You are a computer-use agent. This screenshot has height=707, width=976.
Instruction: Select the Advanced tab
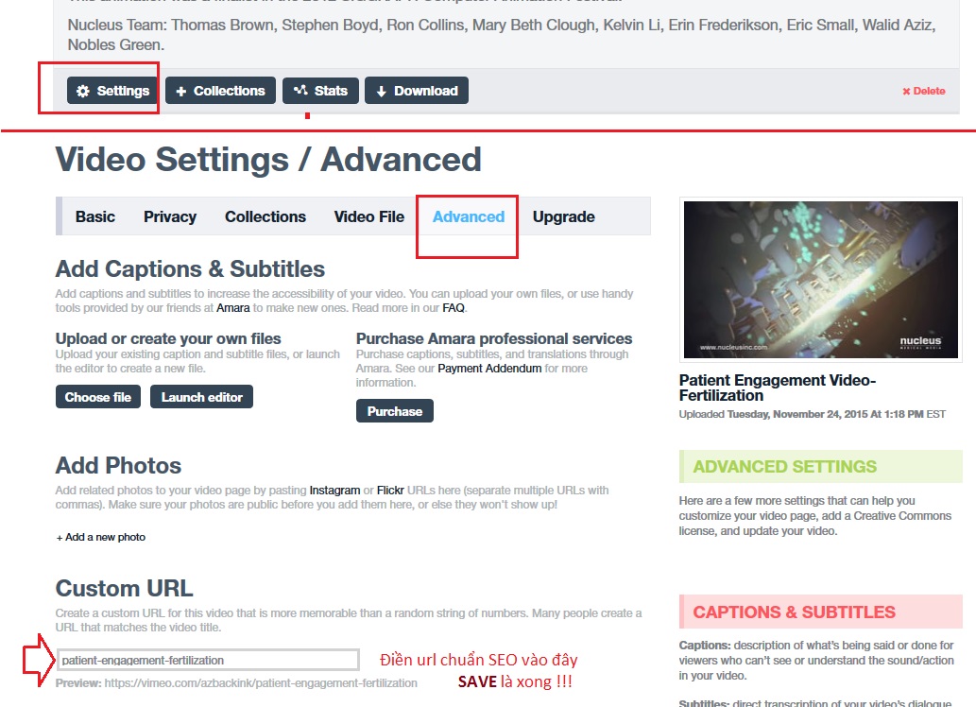(x=468, y=216)
